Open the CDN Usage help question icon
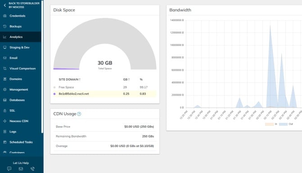This screenshot has width=302, height=173. pyautogui.click(x=79, y=114)
